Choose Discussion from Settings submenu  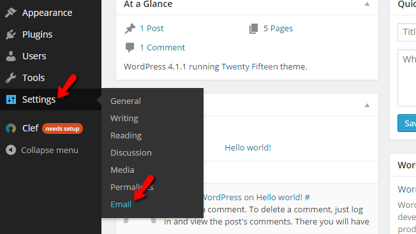[131, 152]
